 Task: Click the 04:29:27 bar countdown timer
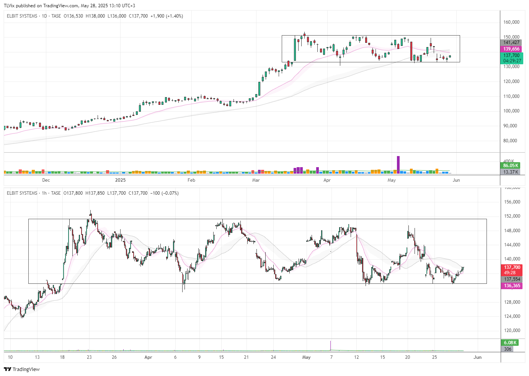click(512, 61)
